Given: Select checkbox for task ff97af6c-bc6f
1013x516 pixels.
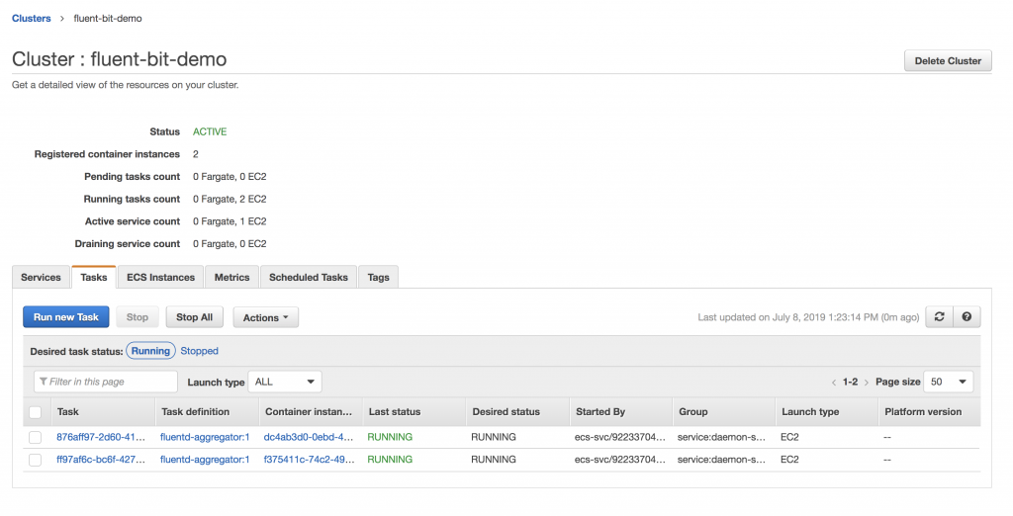Looking at the screenshot, I should click(35, 460).
